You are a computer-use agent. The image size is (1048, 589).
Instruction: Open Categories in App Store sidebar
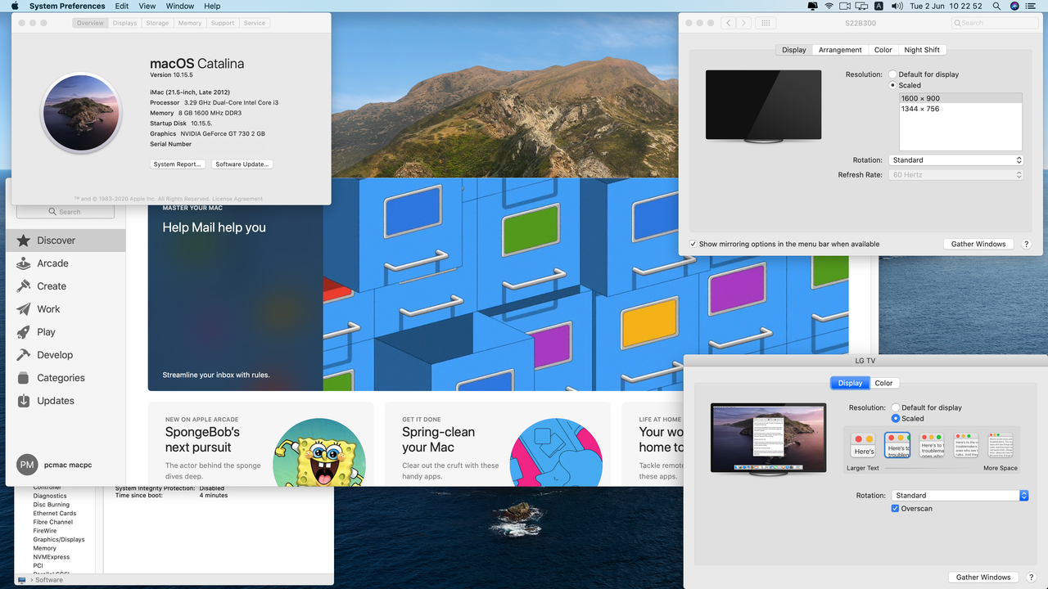pyautogui.click(x=66, y=378)
